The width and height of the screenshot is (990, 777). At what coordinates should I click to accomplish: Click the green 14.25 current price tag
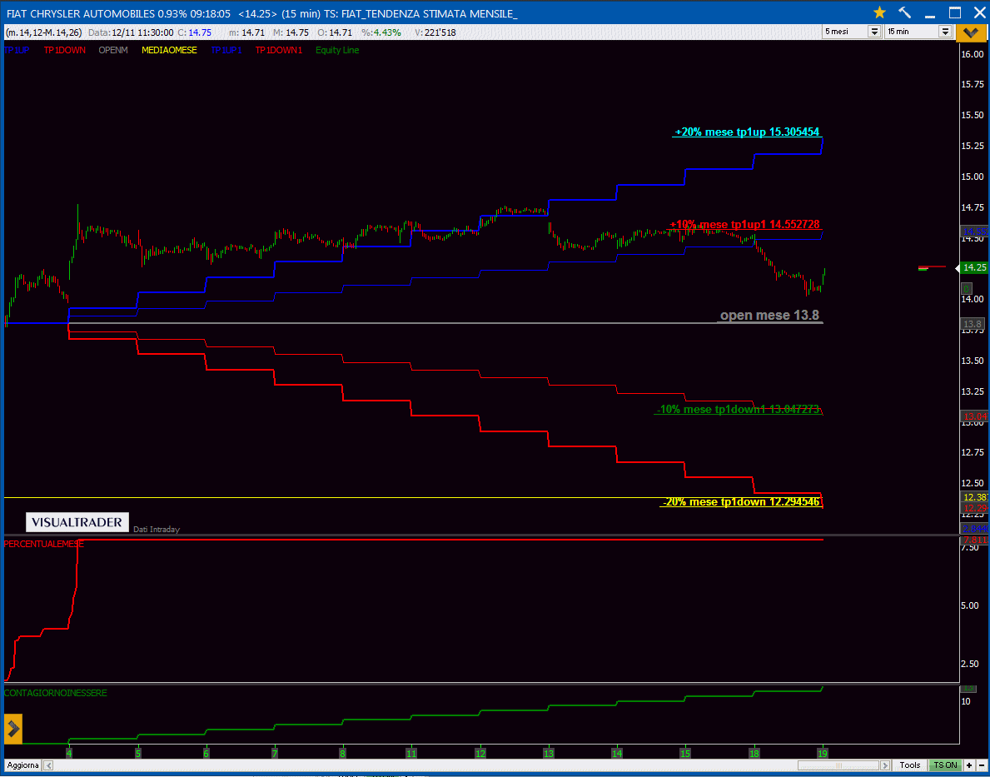click(973, 268)
